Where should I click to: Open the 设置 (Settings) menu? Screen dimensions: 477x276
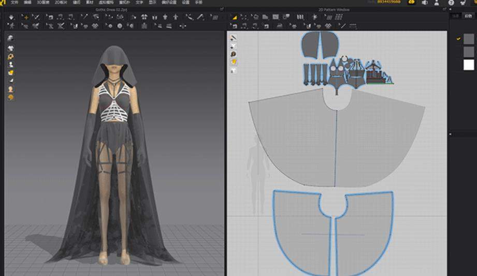tap(185, 3)
